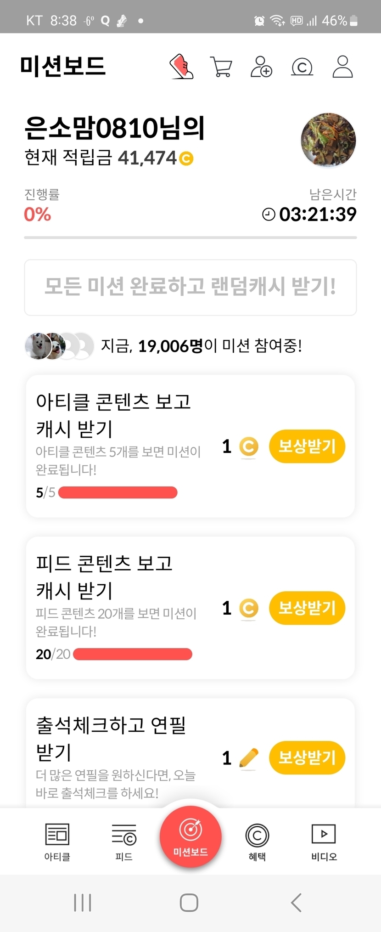Tap the participant avatars next to 19,006명
Viewport: 381px width, 932px height.
click(59, 346)
